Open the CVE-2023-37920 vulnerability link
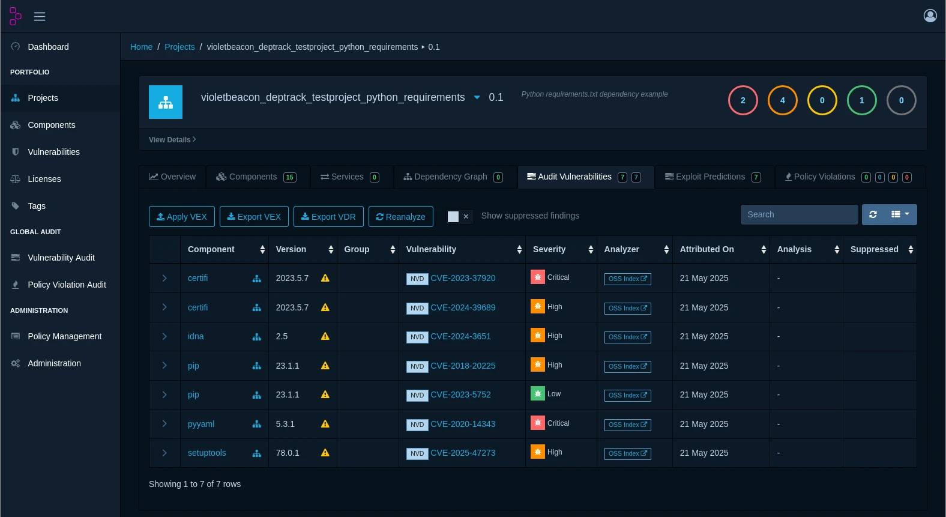The height and width of the screenshot is (517, 946). pyautogui.click(x=463, y=278)
